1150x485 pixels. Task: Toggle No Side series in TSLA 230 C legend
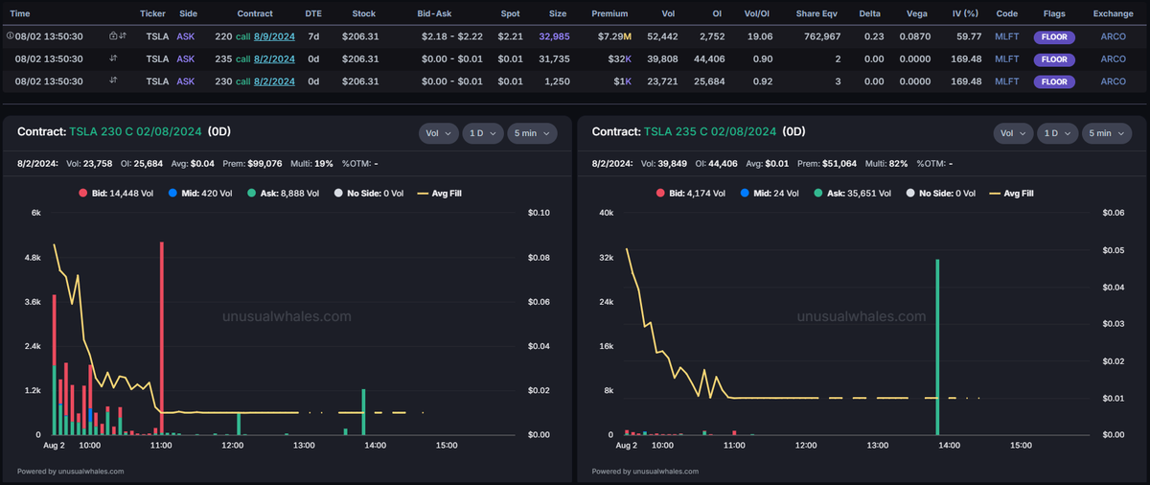372,193
